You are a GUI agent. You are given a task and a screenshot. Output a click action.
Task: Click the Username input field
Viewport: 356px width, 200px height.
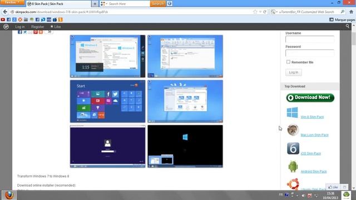click(310, 39)
